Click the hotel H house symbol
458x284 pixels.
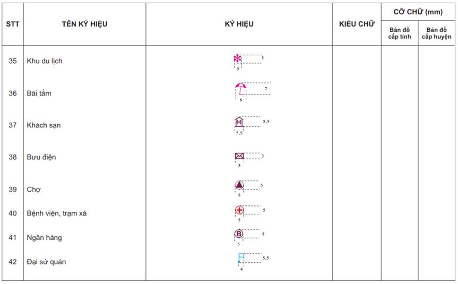(239, 122)
